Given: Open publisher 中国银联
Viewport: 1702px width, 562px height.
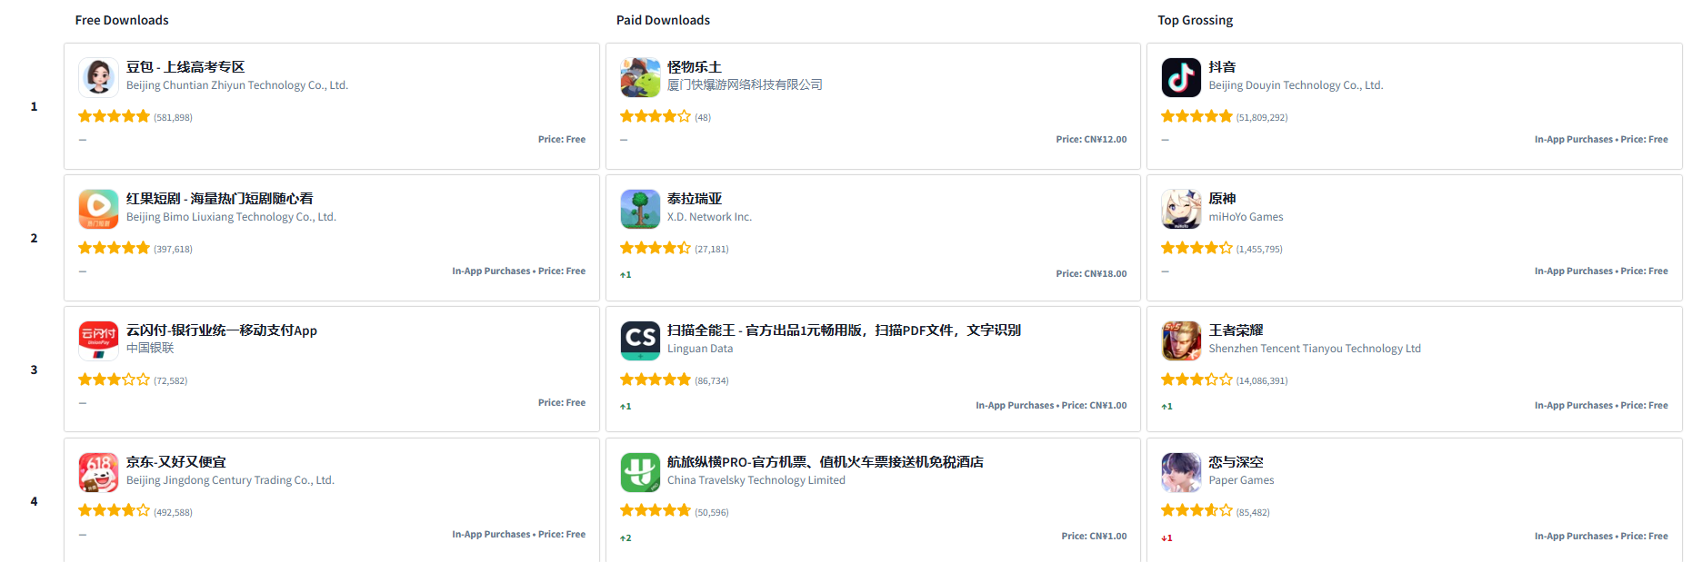Looking at the screenshot, I should [x=150, y=349].
